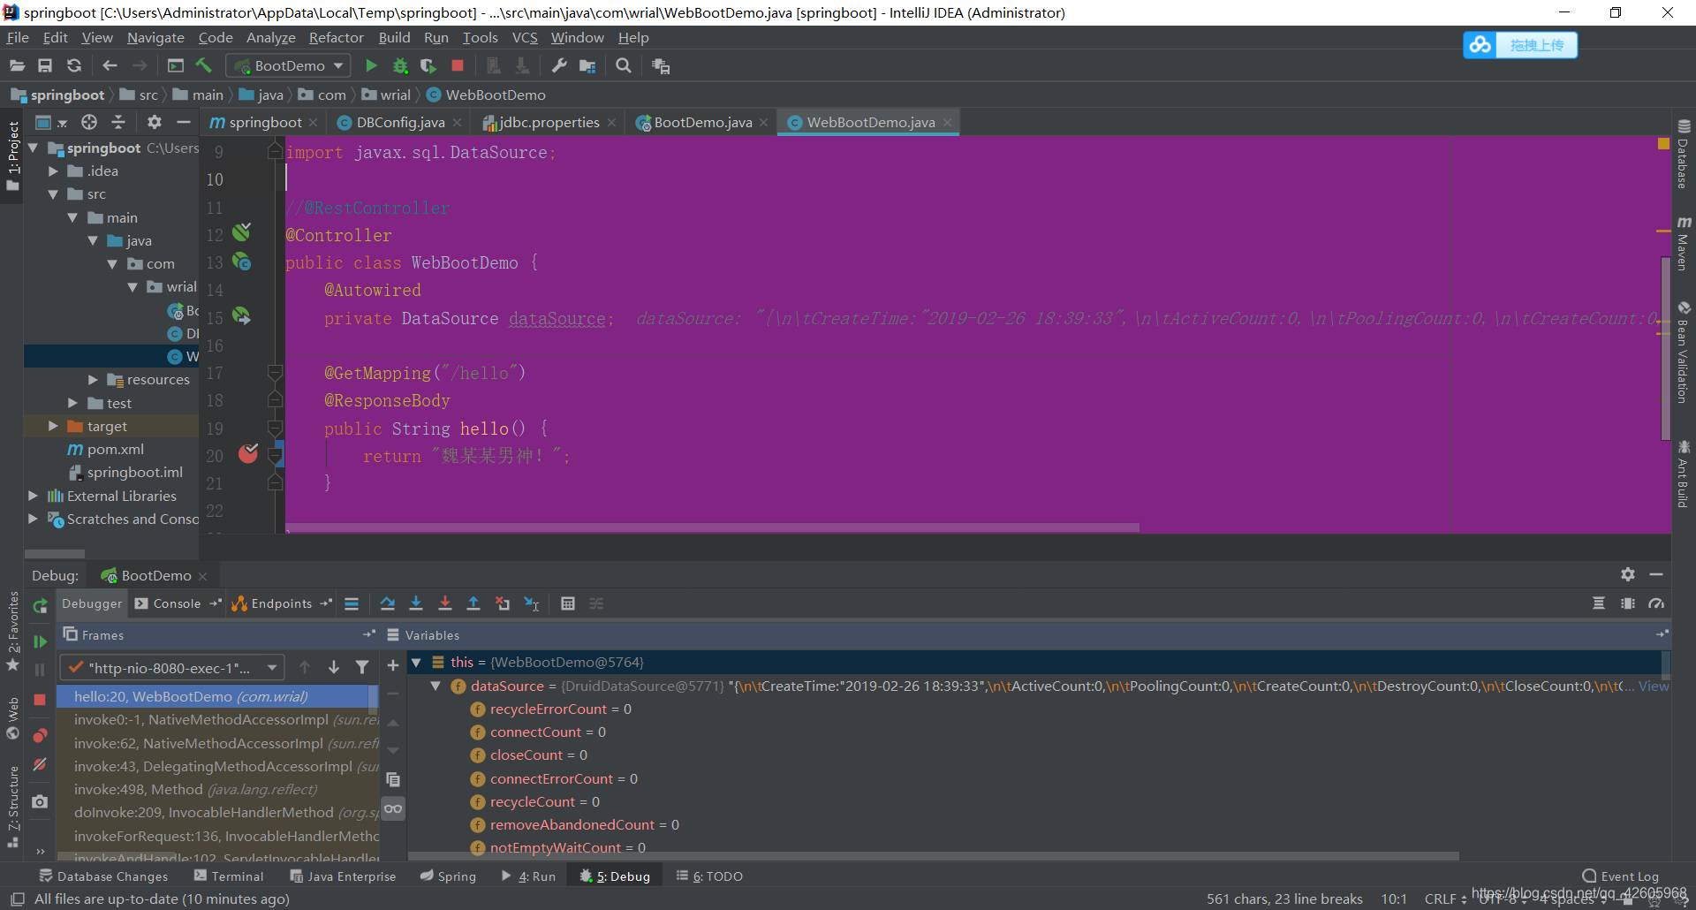Click editor horizontal scrollbar

coord(711,527)
